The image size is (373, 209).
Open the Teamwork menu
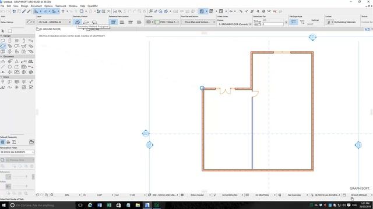[61, 6]
